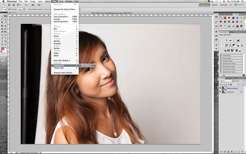This screenshot has height=154, width=246.
Task: Switch to the Swatches tab
Action: pyautogui.click(x=229, y=14)
